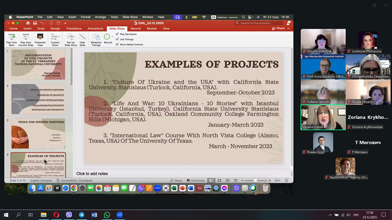The height and width of the screenshot is (220, 392).
Task: Open Telegram on the Windows taskbar
Action: click(81, 215)
